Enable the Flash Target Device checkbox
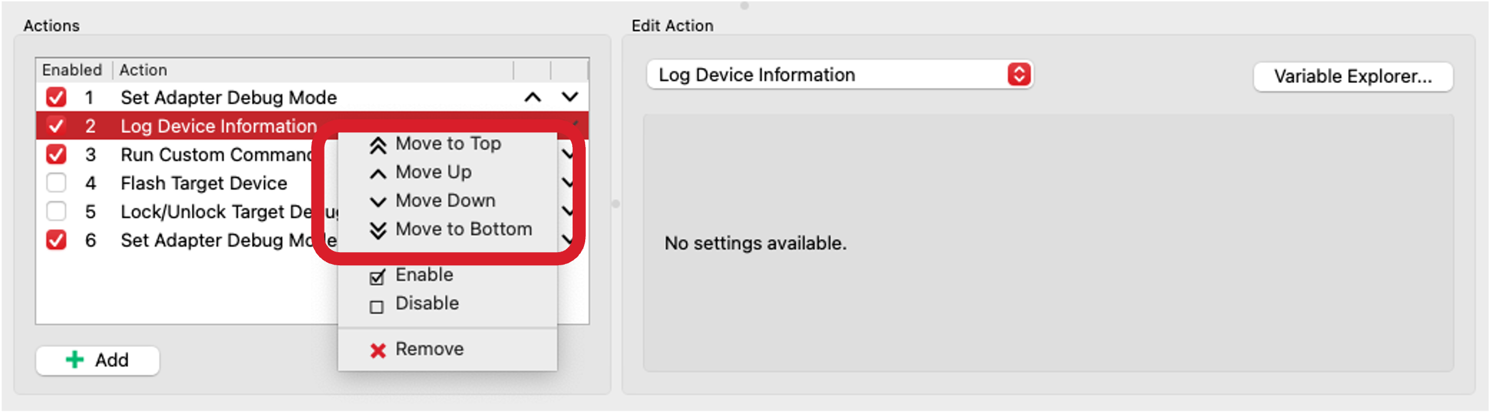Screen dimensions: 1490x412 pos(56,183)
